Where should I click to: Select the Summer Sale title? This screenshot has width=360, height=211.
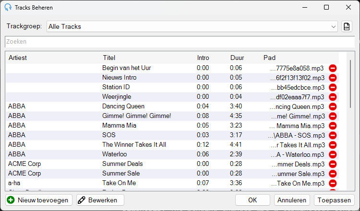(121, 174)
